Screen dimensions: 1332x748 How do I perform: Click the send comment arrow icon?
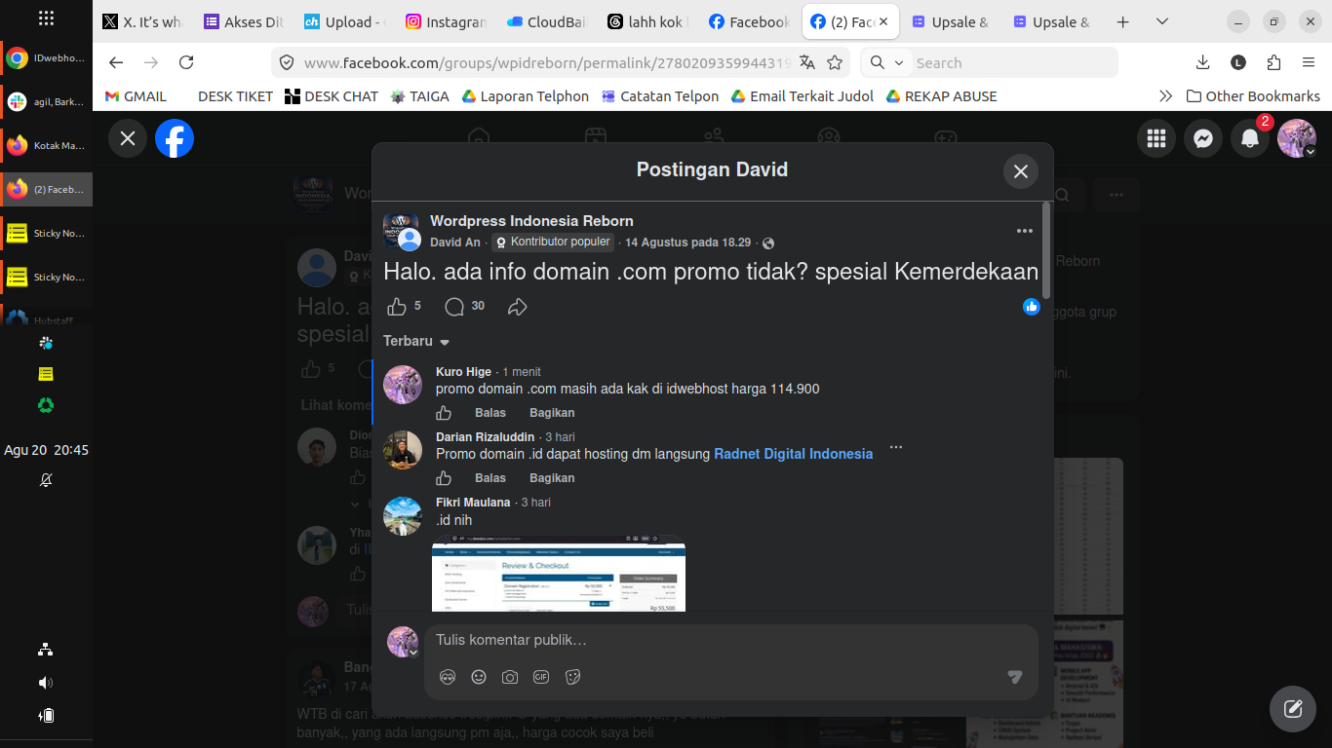(x=1015, y=677)
